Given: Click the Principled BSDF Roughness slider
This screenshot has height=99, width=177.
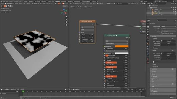Looking at the screenshot, I should click(x=117, y=67).
